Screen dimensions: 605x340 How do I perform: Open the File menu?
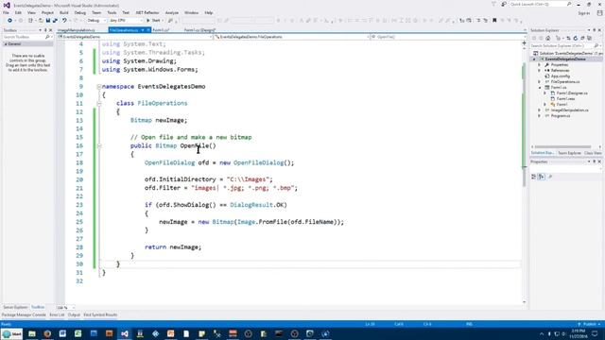pos(6,12)
